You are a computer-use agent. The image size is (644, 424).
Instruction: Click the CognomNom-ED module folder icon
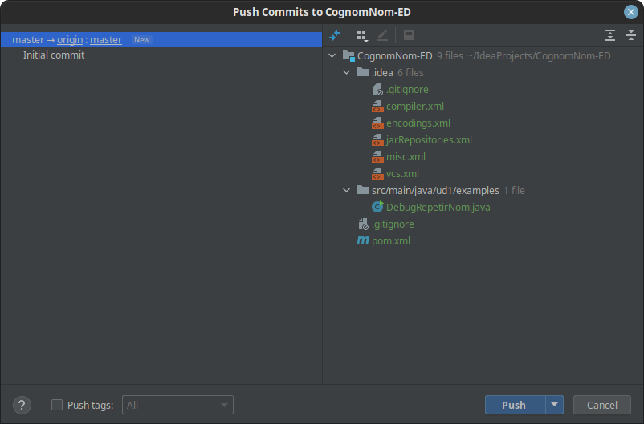[348, 56]
